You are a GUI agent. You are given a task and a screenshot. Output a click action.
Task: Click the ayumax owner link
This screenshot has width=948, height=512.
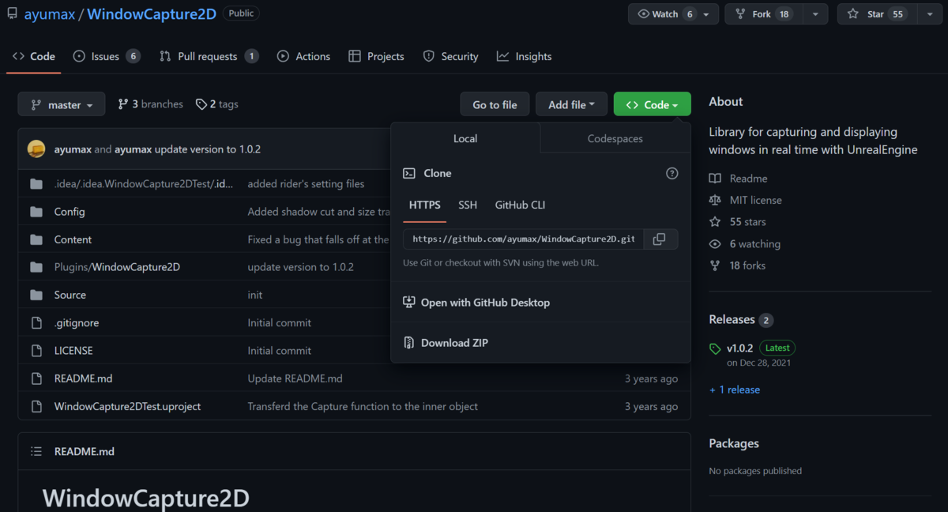click(x=49, y=14)
